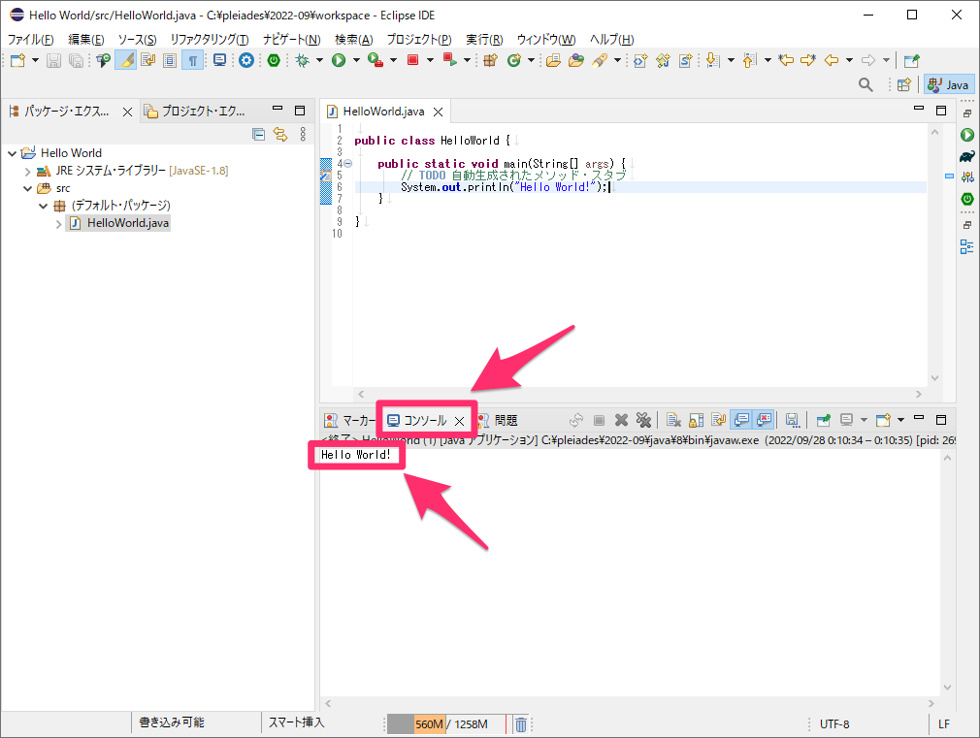
Task: Open the ヘルプ(H) menu
Action: coord(612,40)
